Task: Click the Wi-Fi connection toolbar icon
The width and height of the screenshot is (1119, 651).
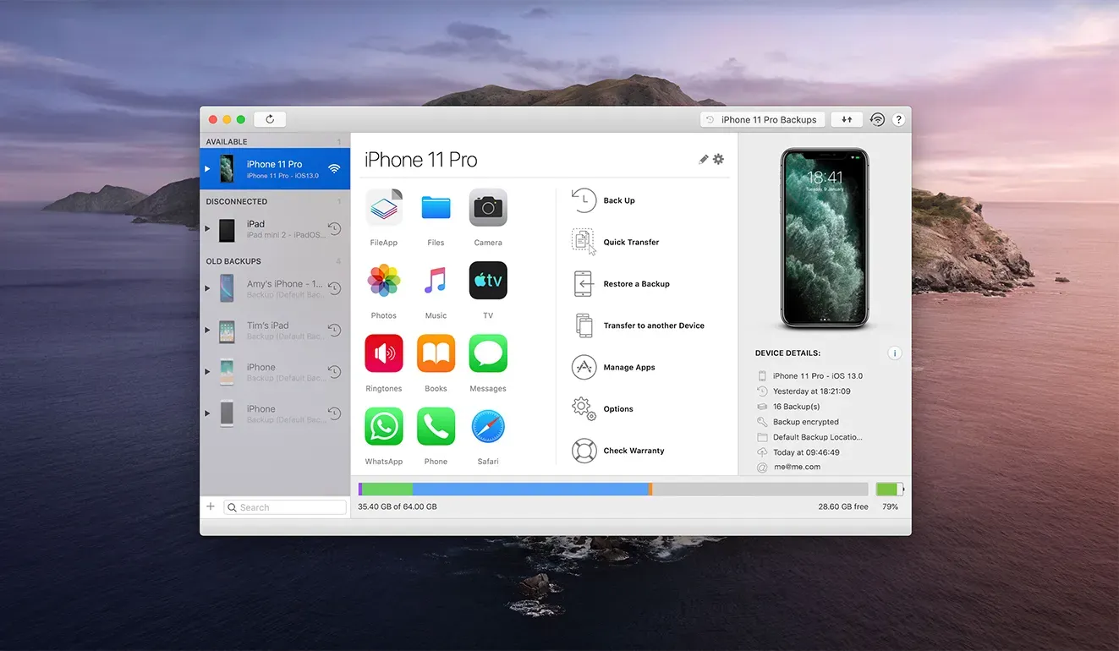Action: [877, 120]
